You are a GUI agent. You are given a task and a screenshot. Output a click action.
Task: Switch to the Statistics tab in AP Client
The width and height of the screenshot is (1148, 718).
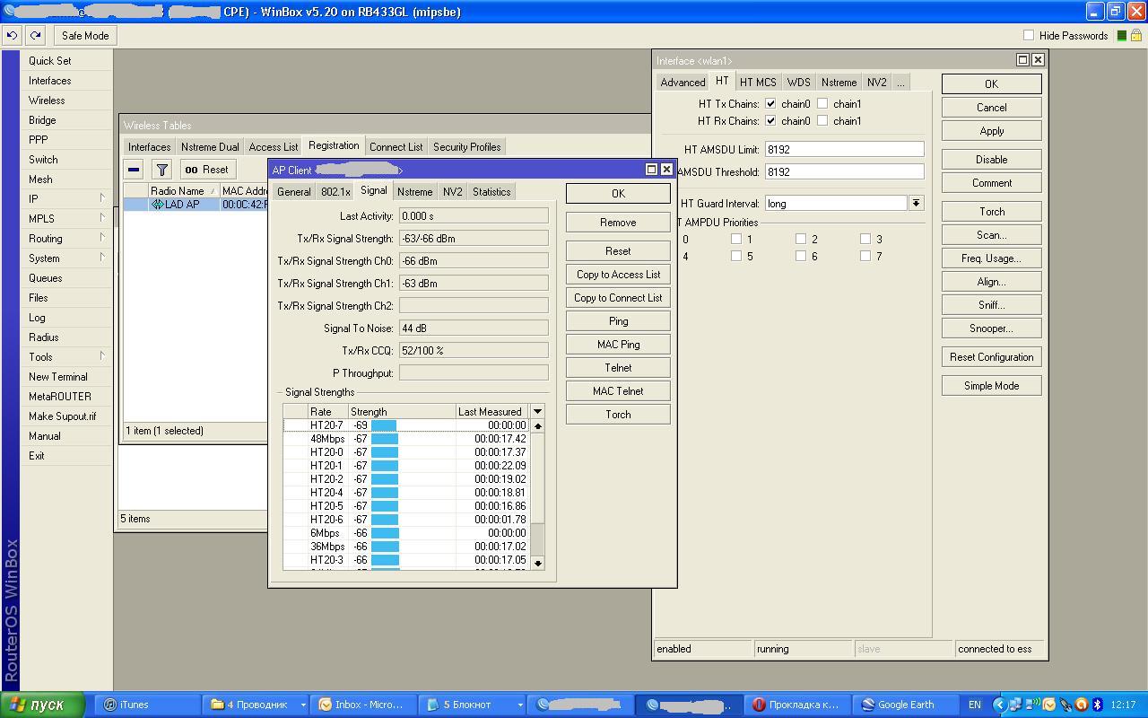(x=491, y=192)
